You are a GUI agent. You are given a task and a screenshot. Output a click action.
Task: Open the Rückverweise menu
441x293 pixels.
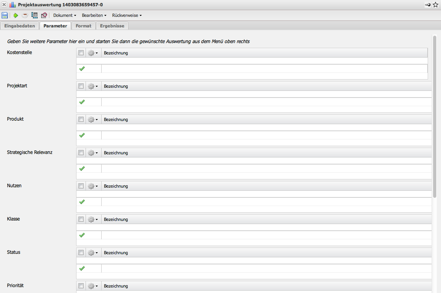point(127,15)
